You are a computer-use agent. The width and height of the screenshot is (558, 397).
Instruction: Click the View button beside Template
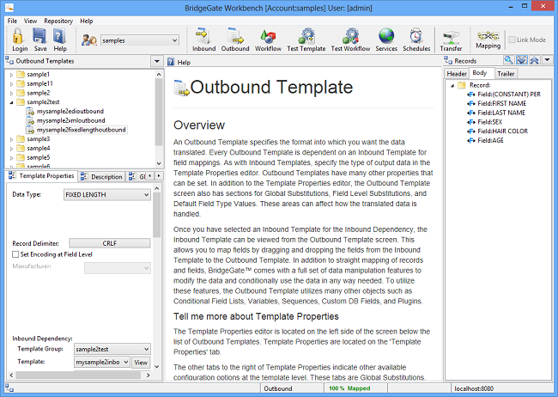[141, 363]
